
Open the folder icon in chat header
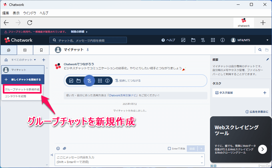coord(267,50)
